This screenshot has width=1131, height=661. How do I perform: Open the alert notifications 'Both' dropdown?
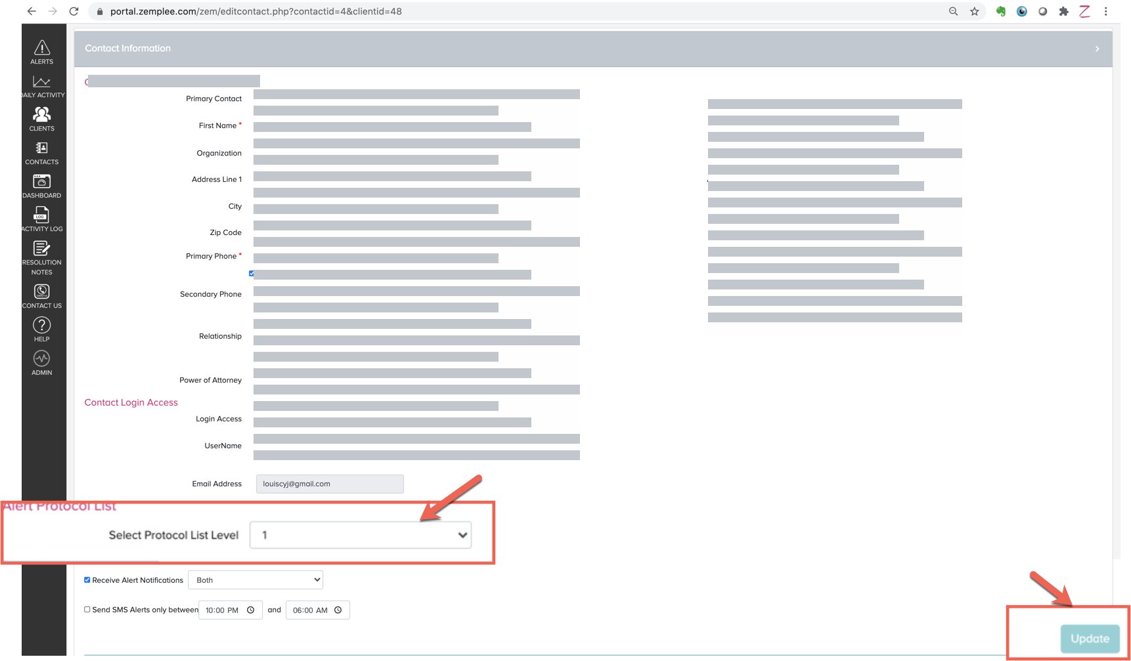pyautogui.click(x=255, y=580)
